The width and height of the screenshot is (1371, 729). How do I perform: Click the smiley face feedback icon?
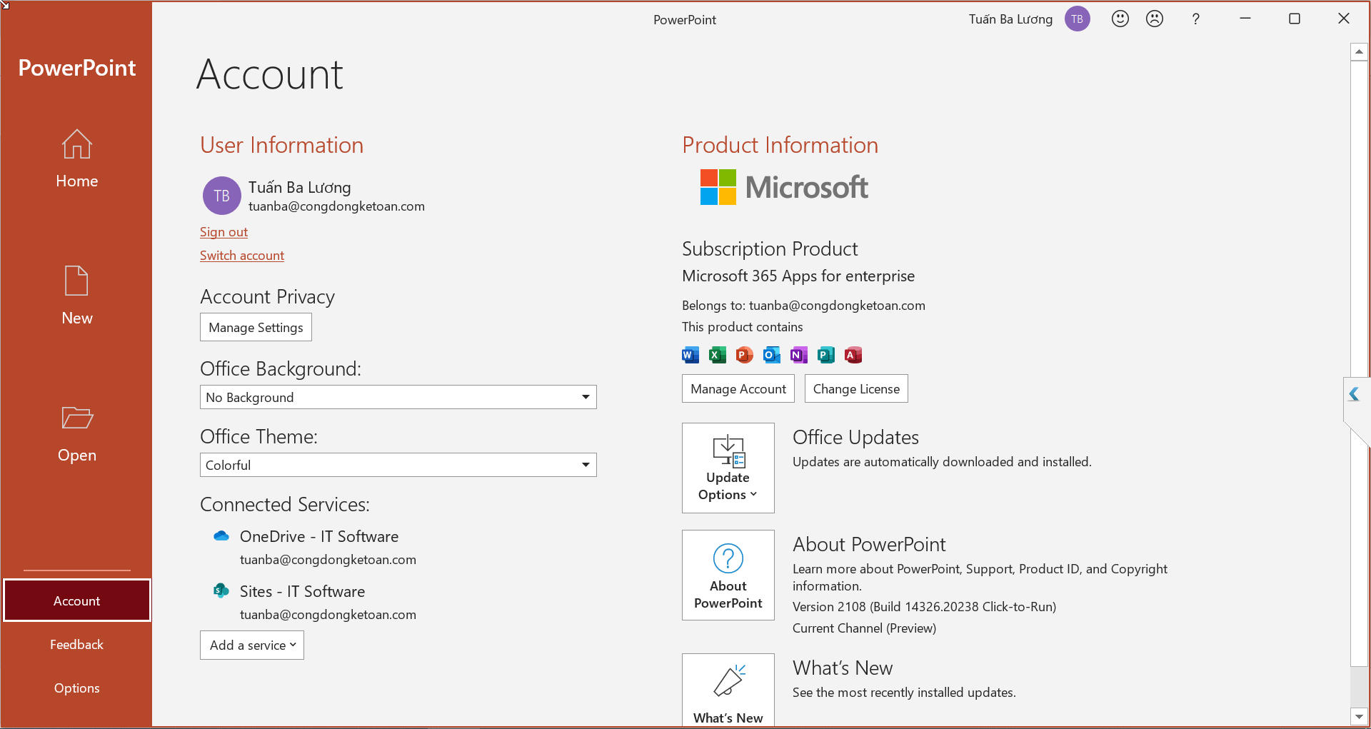tap(1120, 19)
